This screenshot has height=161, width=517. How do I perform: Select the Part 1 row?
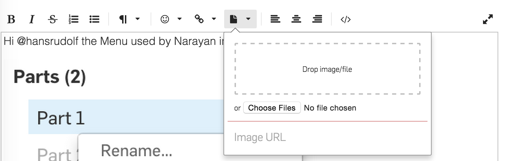click(x=126, y=117)
